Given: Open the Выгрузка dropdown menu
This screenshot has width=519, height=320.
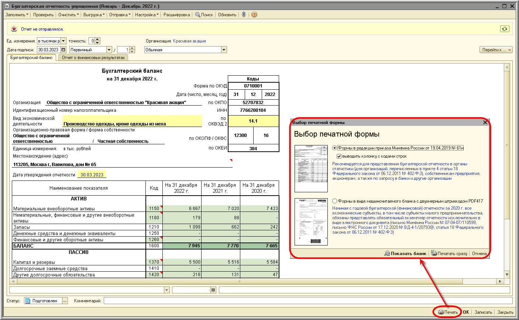Looking at the screenshot, I should 94,15.
